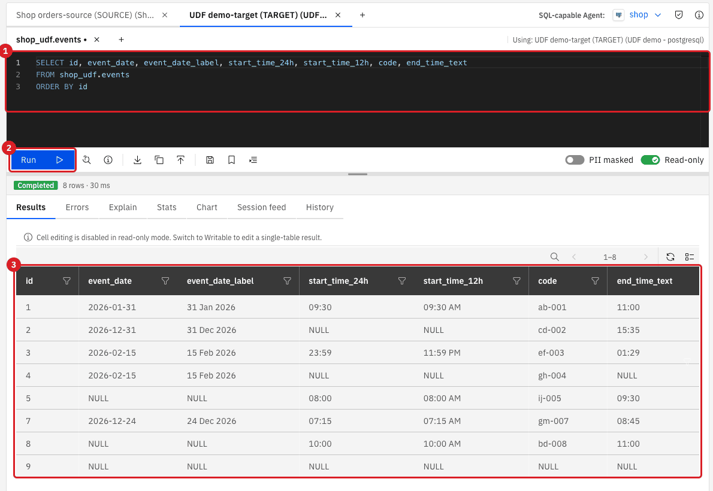Select cell 2026-12-24
The height and width of the screenshot is (491, 713).
click(x=112, y=421)
